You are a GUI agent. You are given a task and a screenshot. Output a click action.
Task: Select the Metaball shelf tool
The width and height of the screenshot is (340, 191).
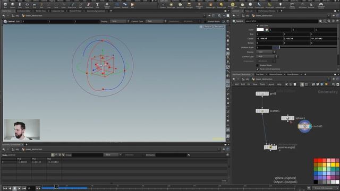click(125, 5)
